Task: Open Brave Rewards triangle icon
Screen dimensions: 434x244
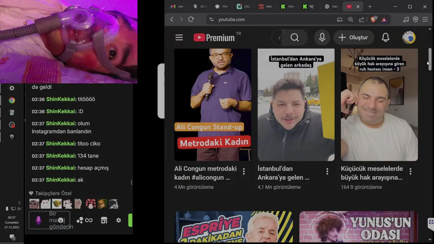Action: [x=384, y=19]
